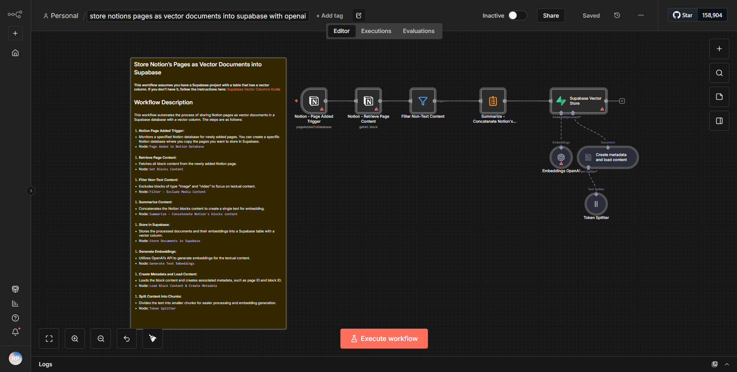
Task: Click the sticky note title about Supabase
Action: pyautogui.click(x=198, y=68)
